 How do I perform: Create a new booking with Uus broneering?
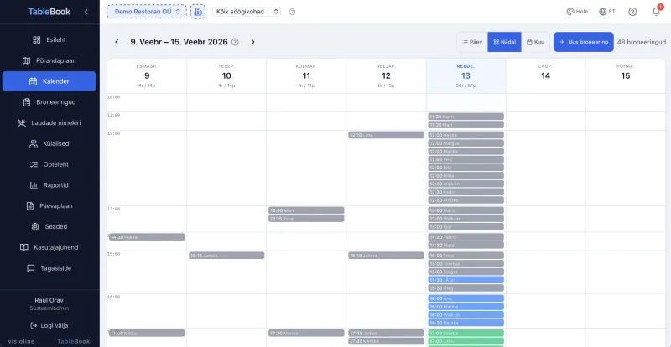coord(584,42)
